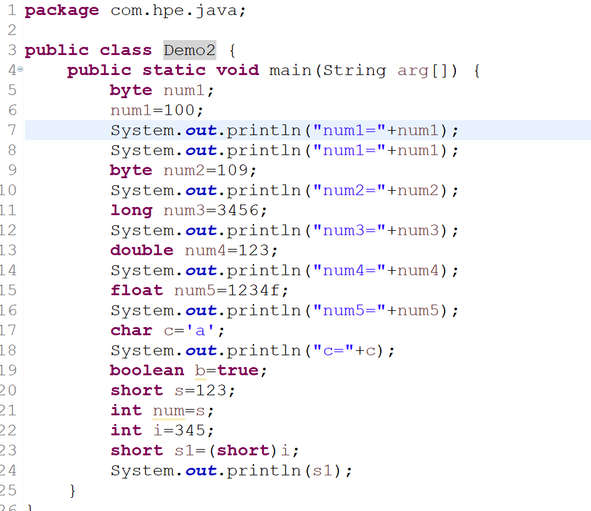
Task: Click the "num4=" string literal
Action: click(350, 270)
